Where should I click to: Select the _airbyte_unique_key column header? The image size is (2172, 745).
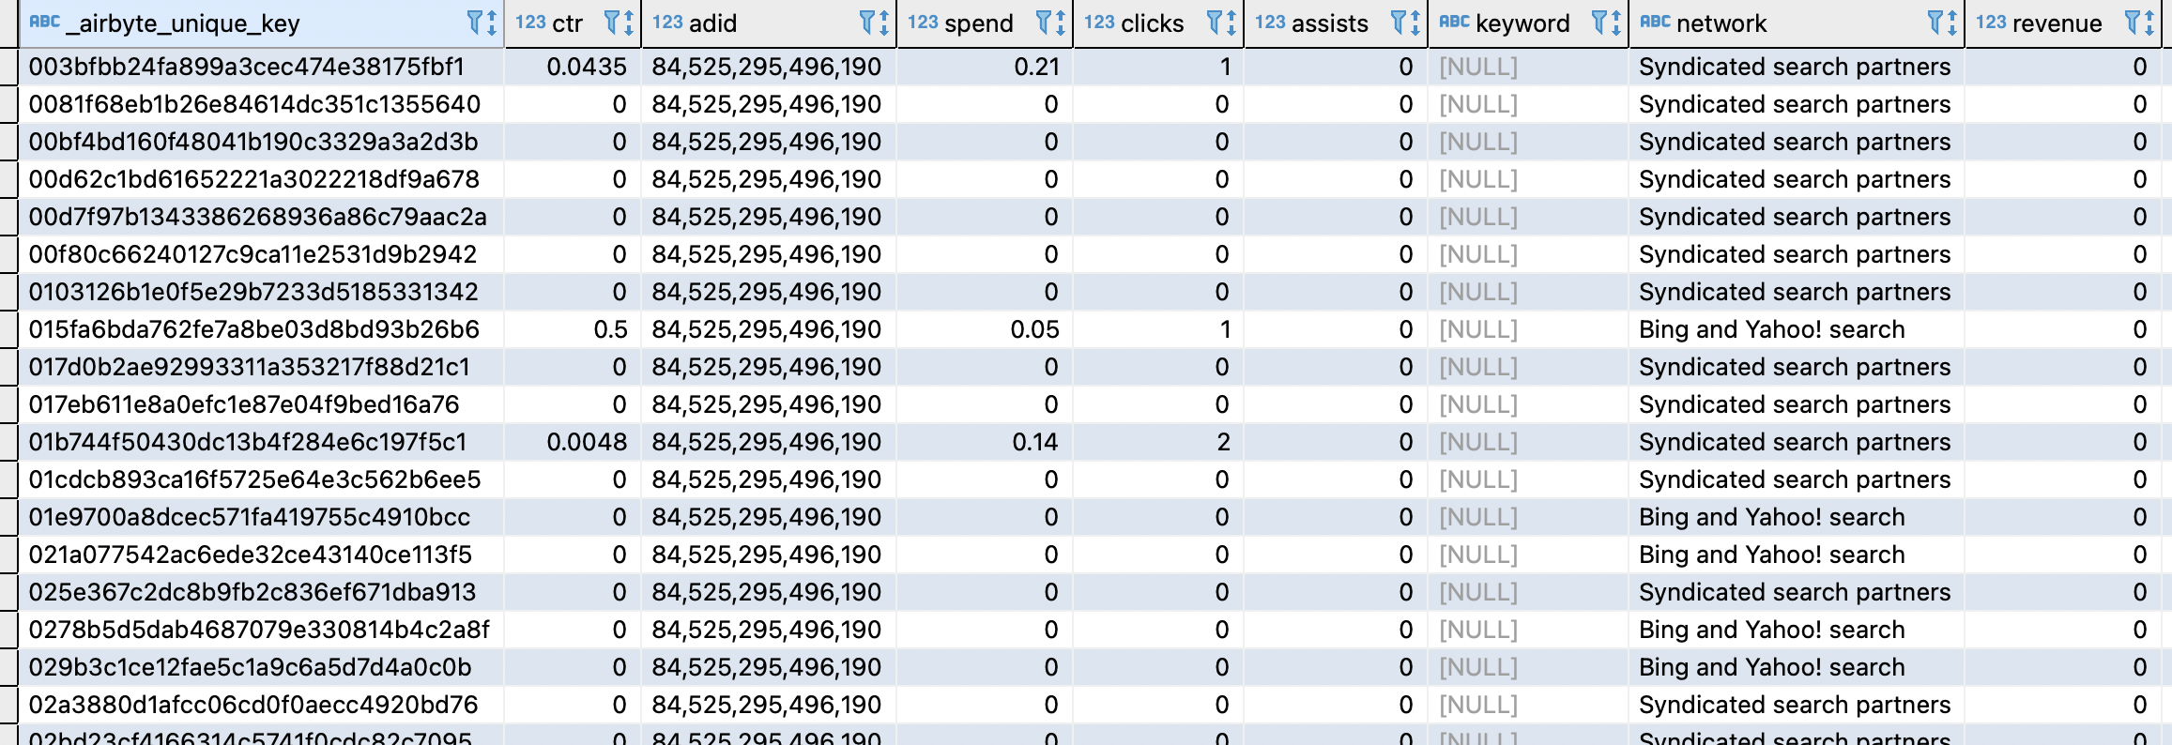pos(261,23)
